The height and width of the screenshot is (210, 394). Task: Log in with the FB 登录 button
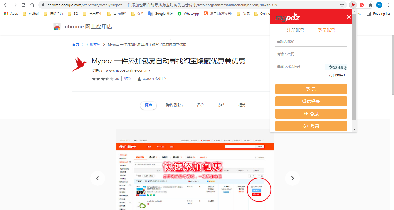tap(311, 114)
